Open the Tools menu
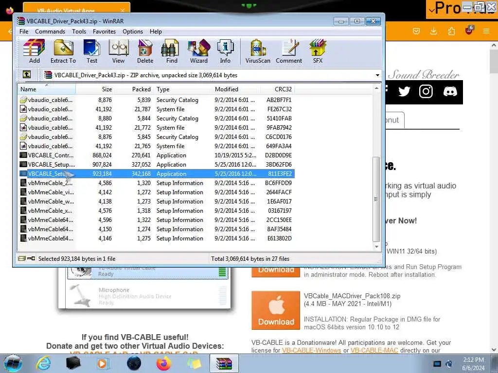498x373 pixels. pyautogui.click(x=79, y=32)
